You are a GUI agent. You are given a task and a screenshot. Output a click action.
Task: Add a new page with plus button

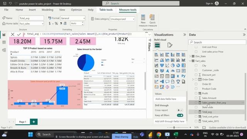pyautogui.click(x=34, y=122)
